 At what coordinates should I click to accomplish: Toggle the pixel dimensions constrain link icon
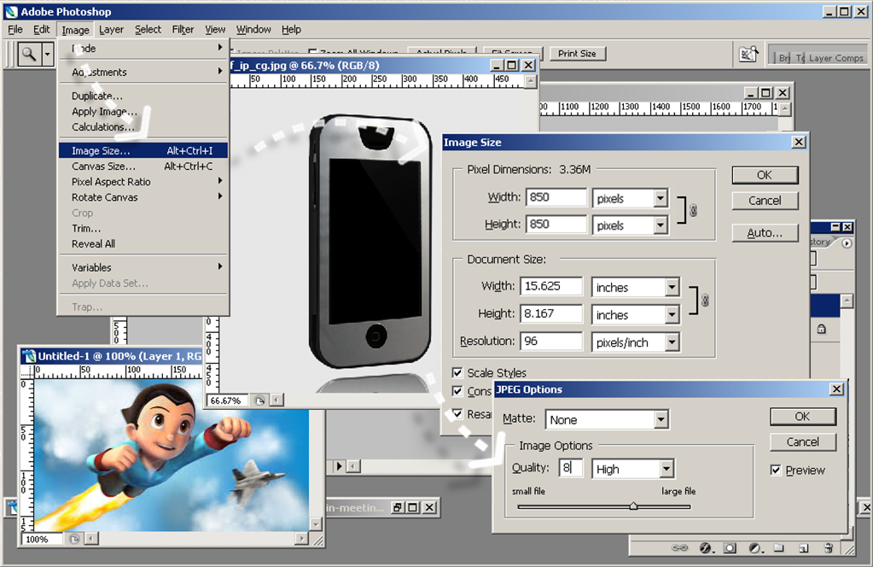point(693,211)
